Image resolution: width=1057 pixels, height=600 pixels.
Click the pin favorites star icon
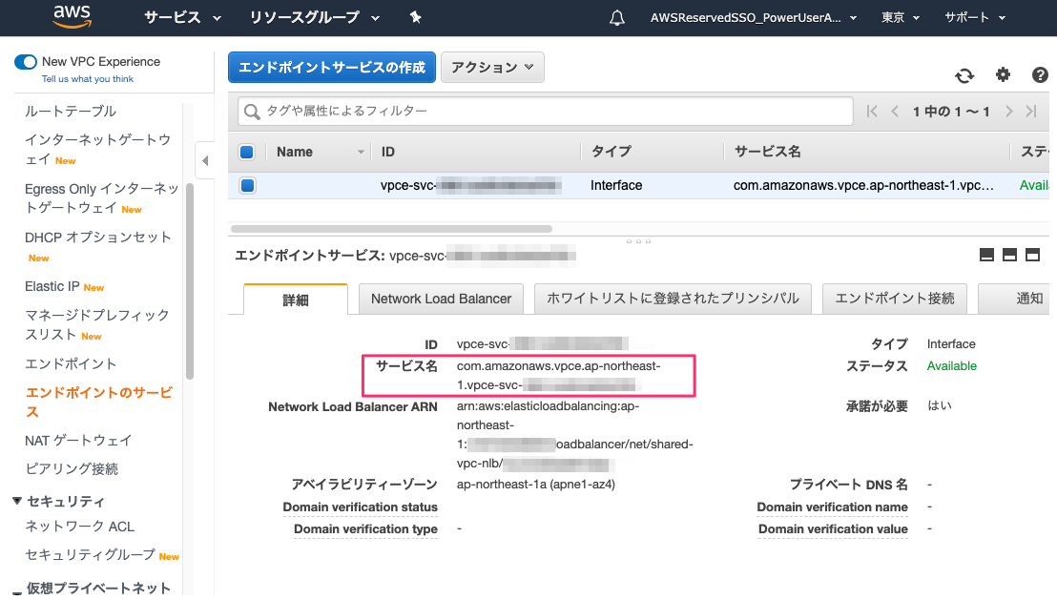pos(415,17)
